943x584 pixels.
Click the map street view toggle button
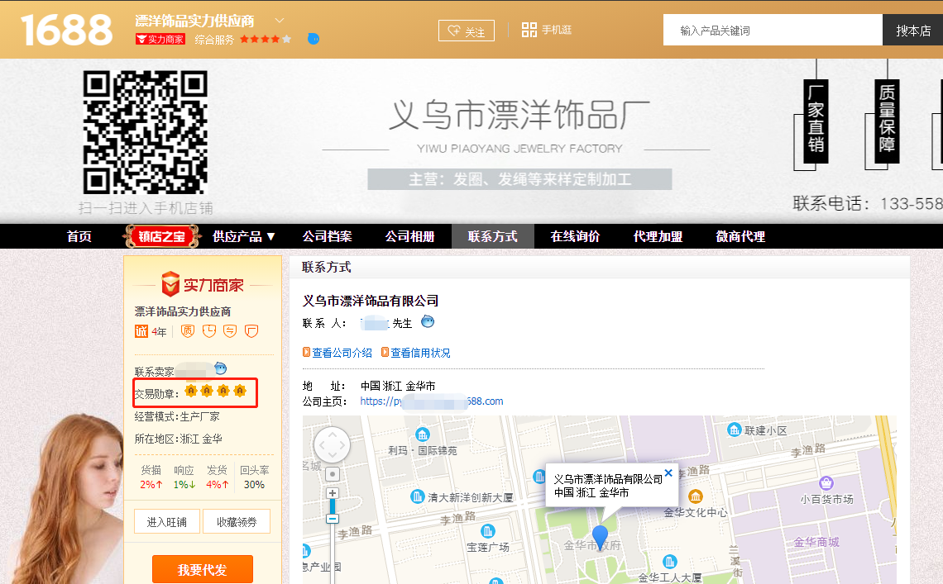click(333, 474)
